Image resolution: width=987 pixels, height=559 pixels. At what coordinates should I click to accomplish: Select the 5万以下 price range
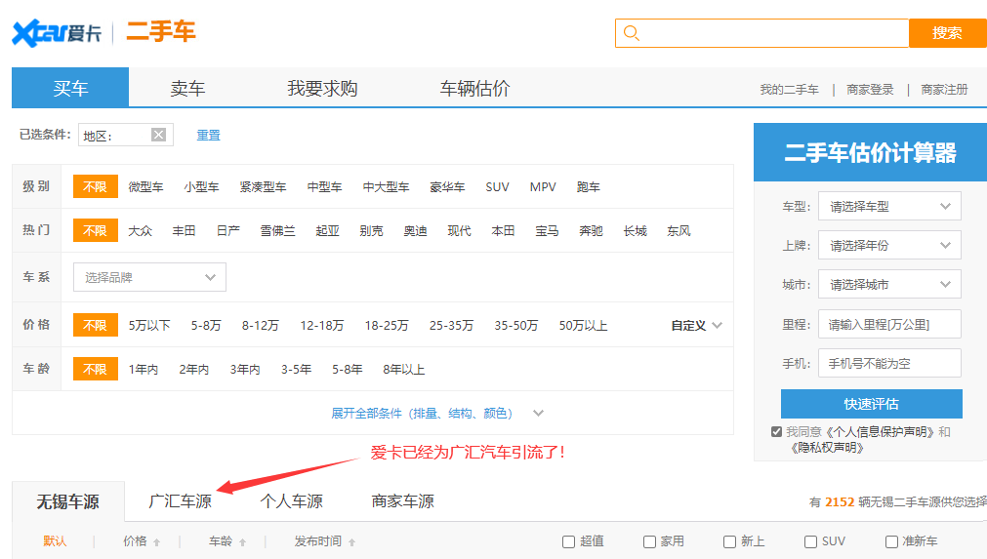[149, 325]
